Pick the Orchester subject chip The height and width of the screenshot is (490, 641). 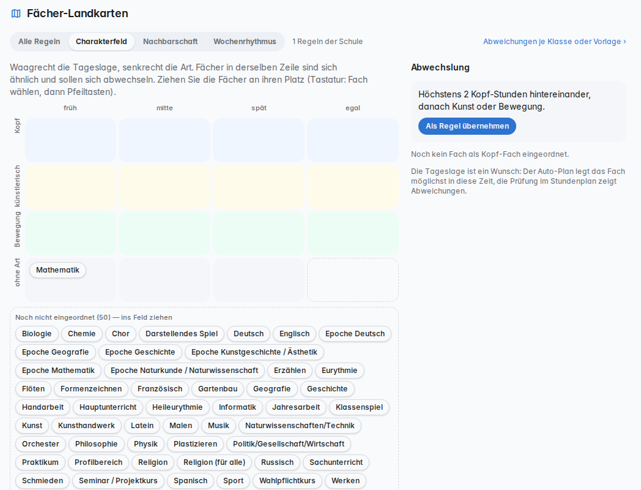coord(40,444)
